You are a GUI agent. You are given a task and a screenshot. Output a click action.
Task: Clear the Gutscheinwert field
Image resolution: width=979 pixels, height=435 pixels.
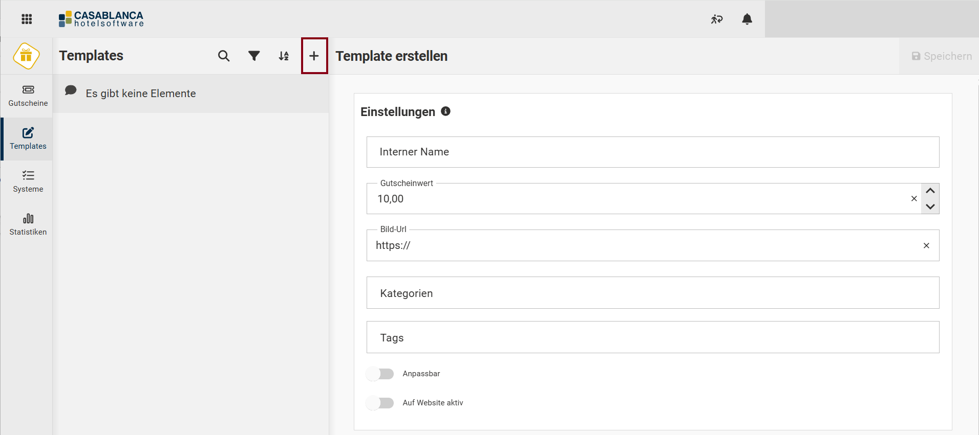coord(914,198)
